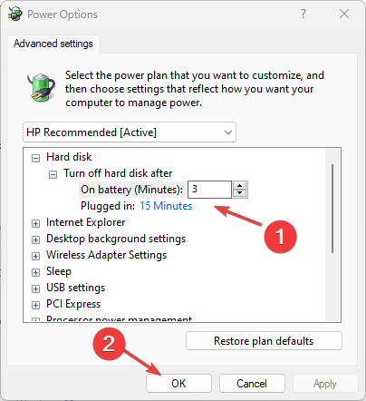Expand the Sleep settings node
366x401 pixels.
click(35, 272)
